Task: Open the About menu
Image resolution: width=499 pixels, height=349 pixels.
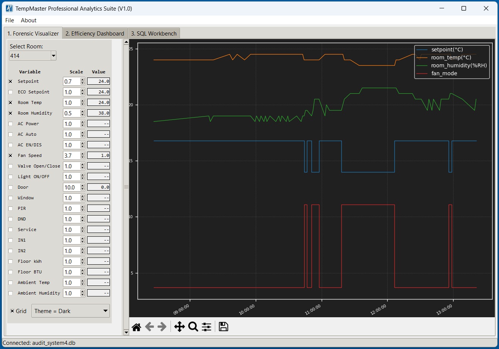Action: [x=29, y=20]
